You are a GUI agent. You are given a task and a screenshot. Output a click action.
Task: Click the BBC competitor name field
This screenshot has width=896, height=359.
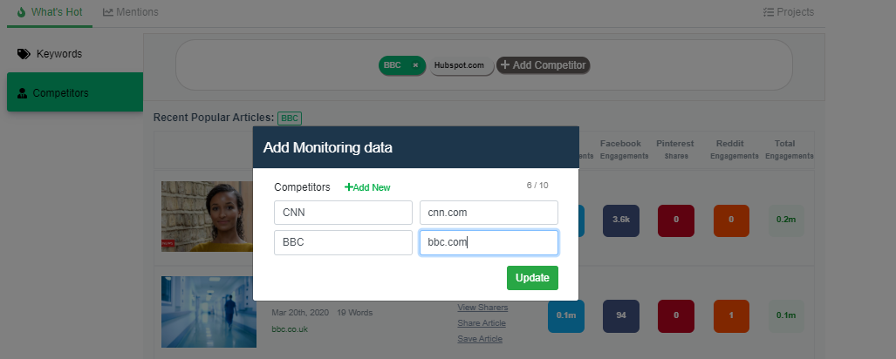(343, 242)
